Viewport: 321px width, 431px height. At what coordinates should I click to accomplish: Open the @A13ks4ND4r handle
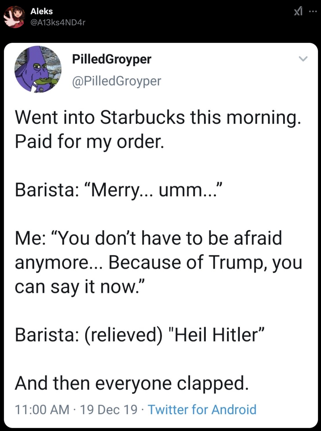point(58,22)
